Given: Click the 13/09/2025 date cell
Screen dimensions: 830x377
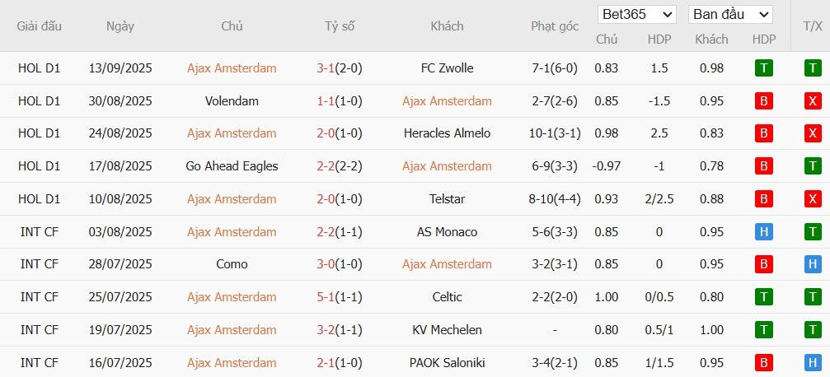Looking at the screenshot, I should 120,68.
